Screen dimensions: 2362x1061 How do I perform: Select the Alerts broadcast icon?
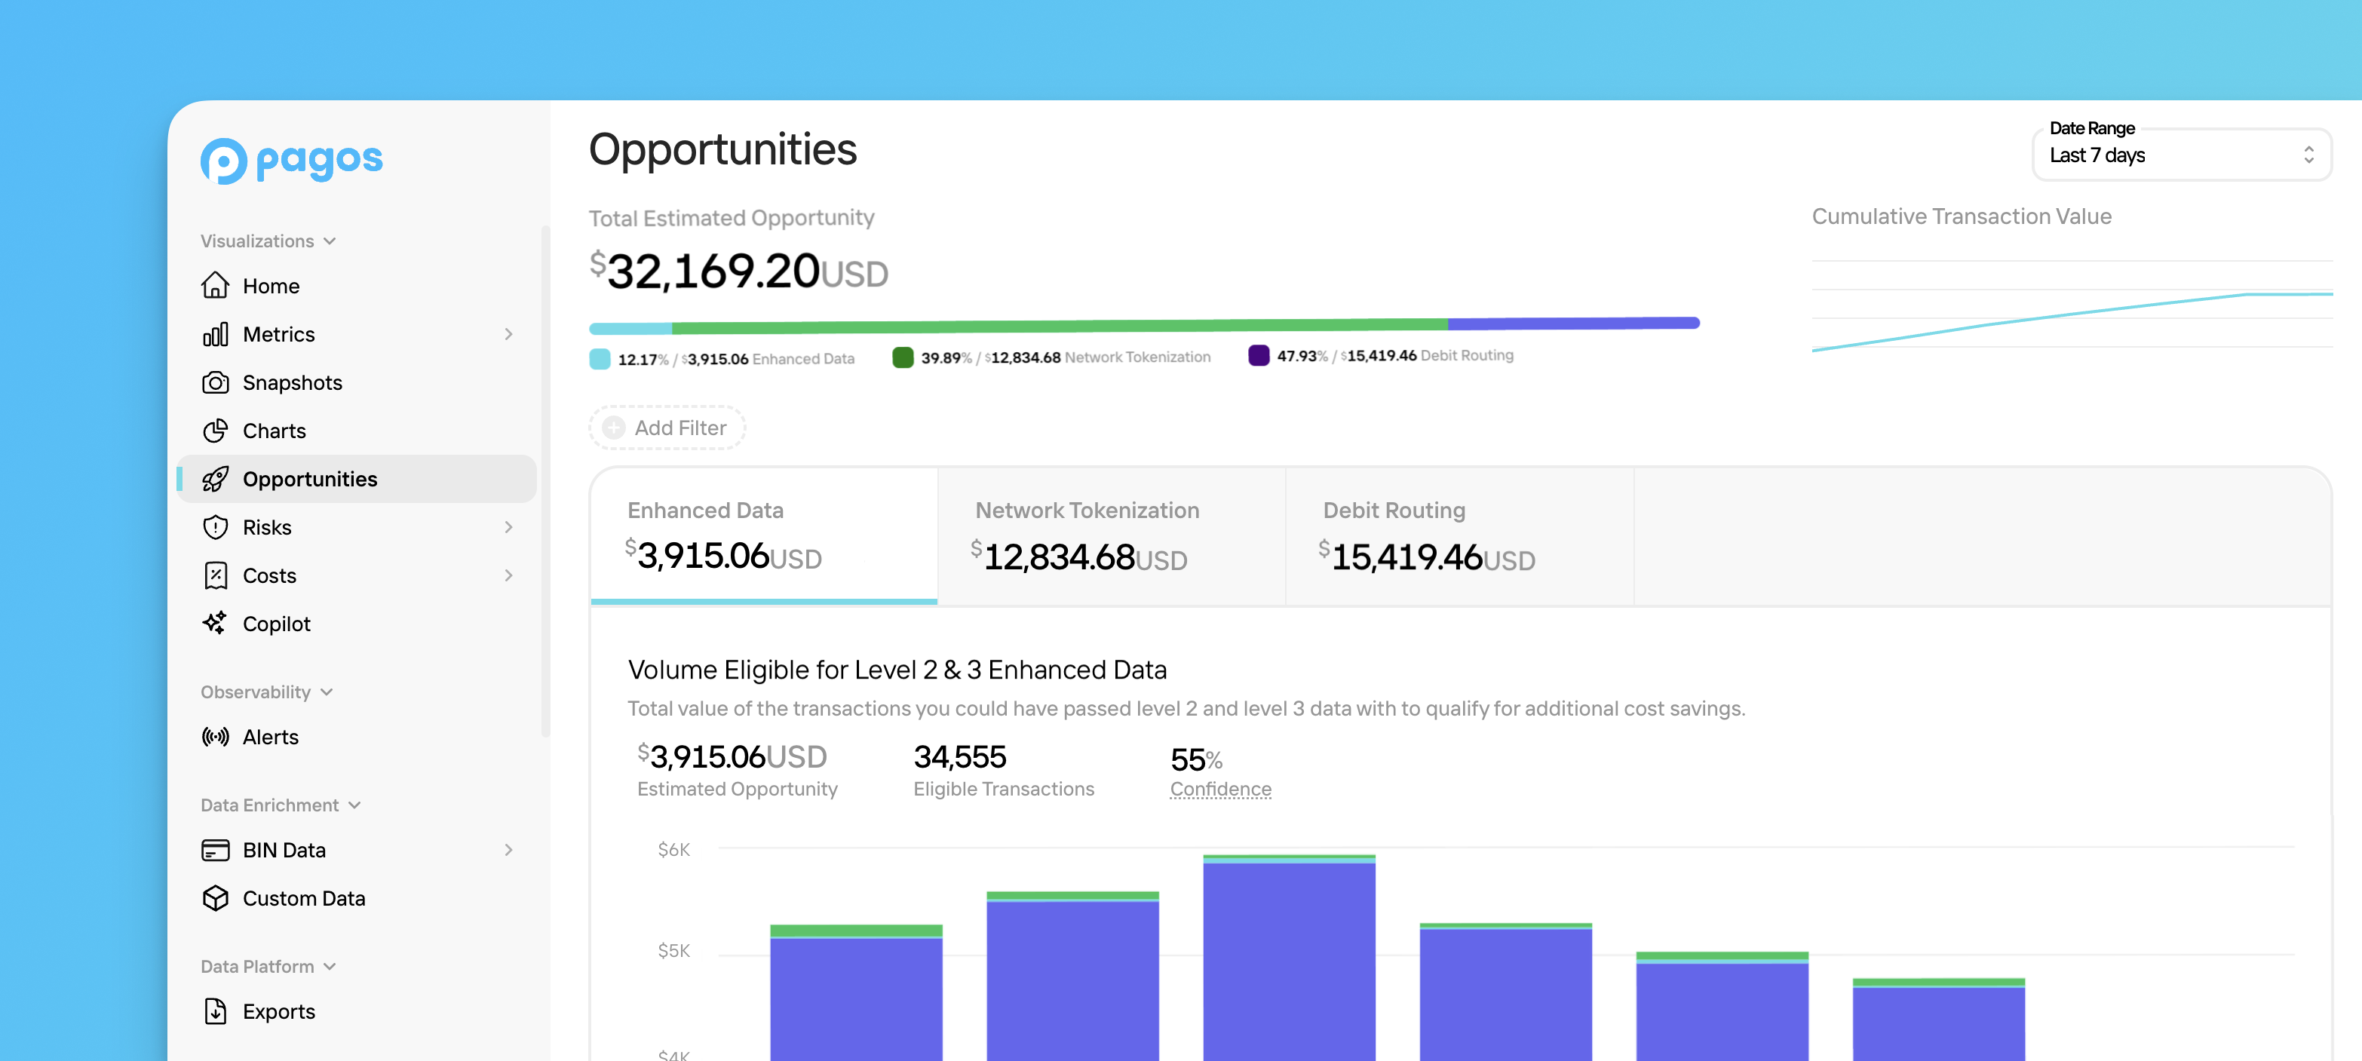point(216,737)
